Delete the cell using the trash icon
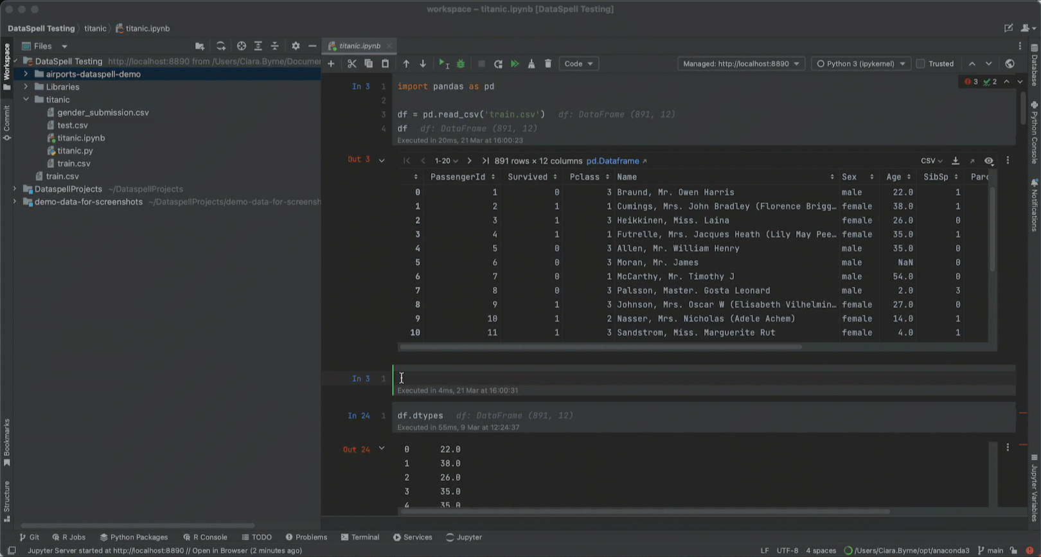This screenshot has width=1041, height=557. tap(548, 64)
